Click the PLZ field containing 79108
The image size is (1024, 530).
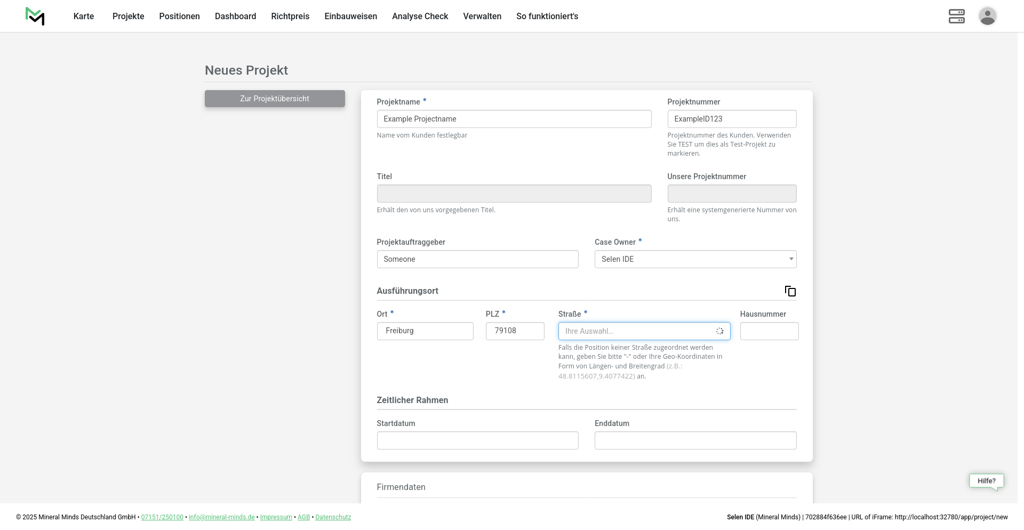click(515, 331)
